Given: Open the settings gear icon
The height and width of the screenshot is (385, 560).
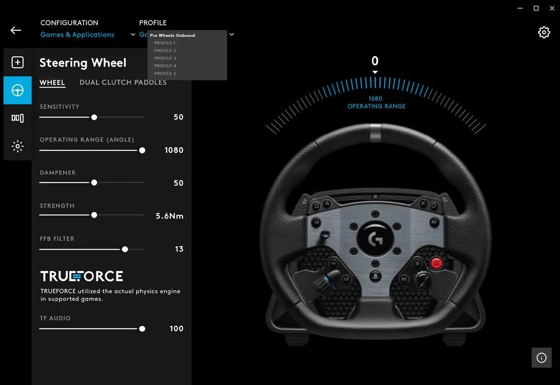Looking at the screenshot, I should point(544,32).
